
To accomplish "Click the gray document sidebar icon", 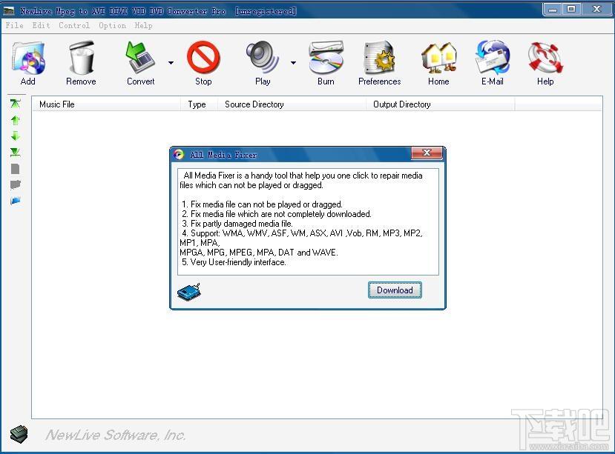I will click(x=16, y=169).
